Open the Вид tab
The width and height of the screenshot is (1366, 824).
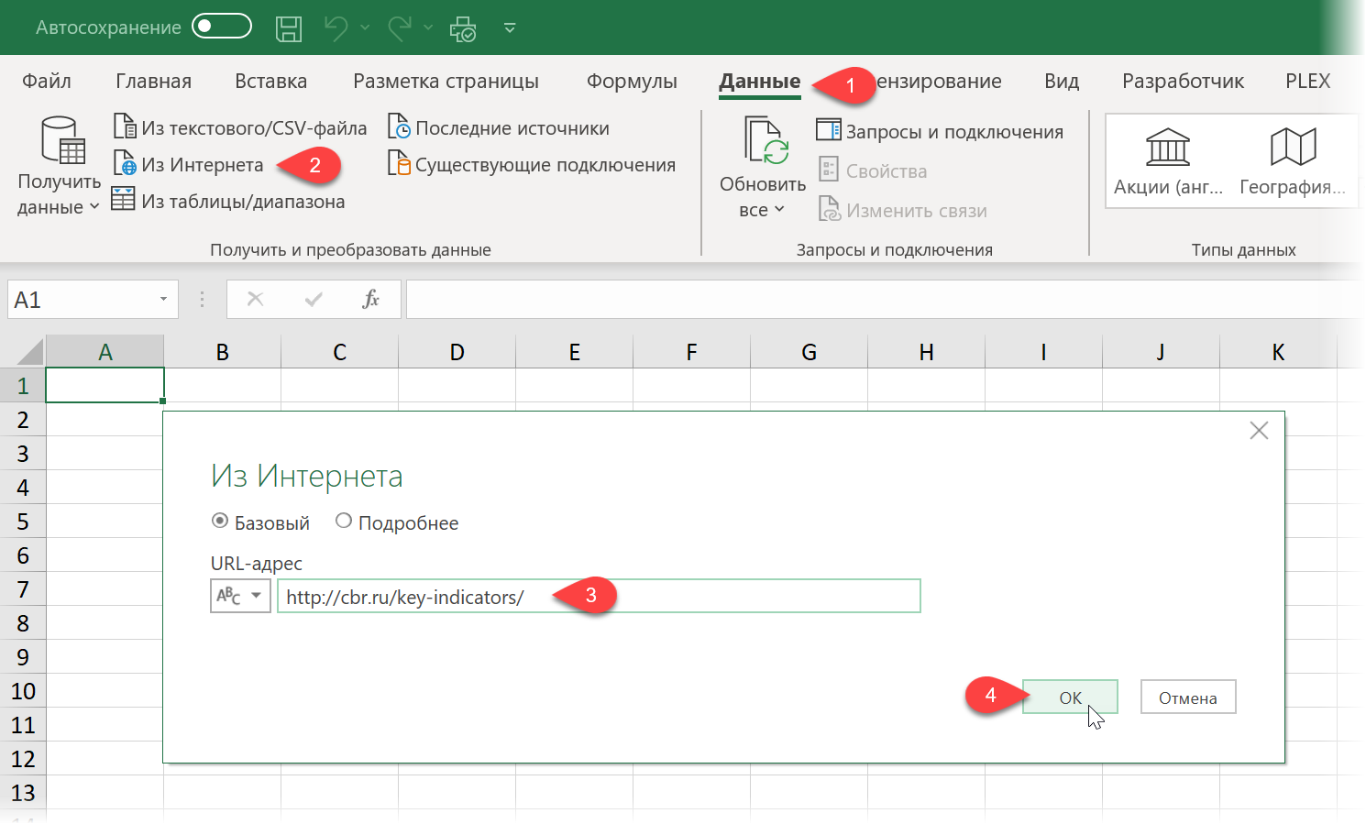click(x=1062, y=81)
